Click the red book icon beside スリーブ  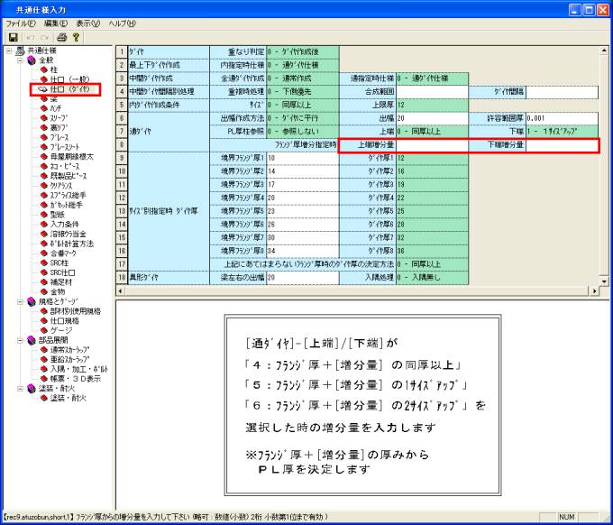44,118
